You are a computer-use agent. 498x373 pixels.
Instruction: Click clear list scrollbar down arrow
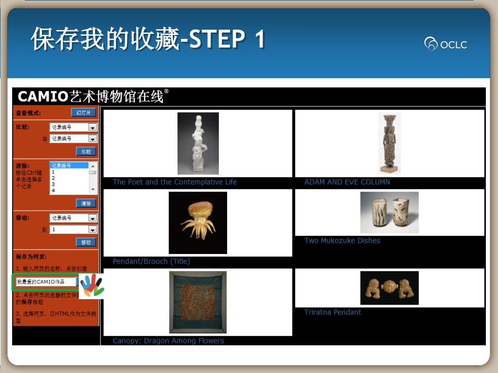pos(93,190)
